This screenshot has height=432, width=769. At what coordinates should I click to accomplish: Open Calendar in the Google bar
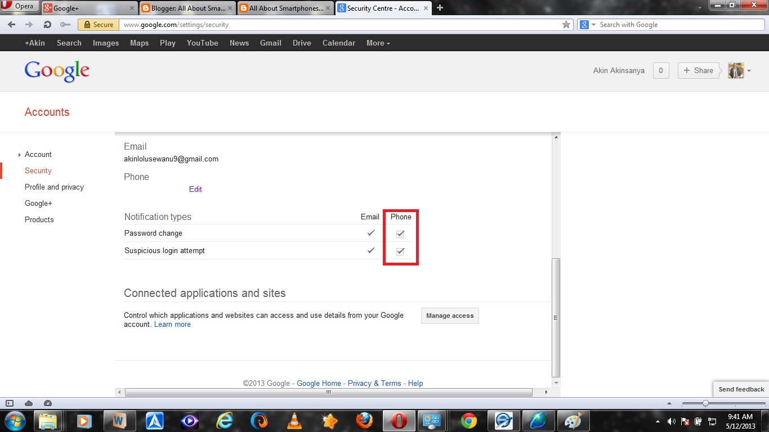pyautogui.click(x=339, y=43)
